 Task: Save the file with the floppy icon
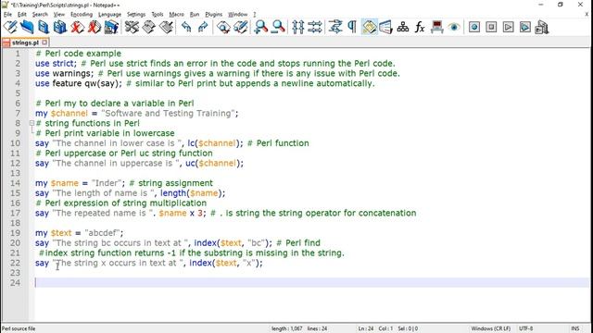click(44, 27)
